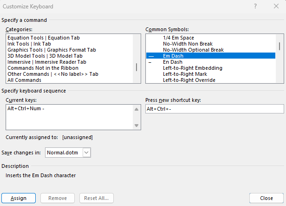Viewport: 286px width, 206px height.
Task: Select Left-to-Right Mark symbol
Action: 211,74
